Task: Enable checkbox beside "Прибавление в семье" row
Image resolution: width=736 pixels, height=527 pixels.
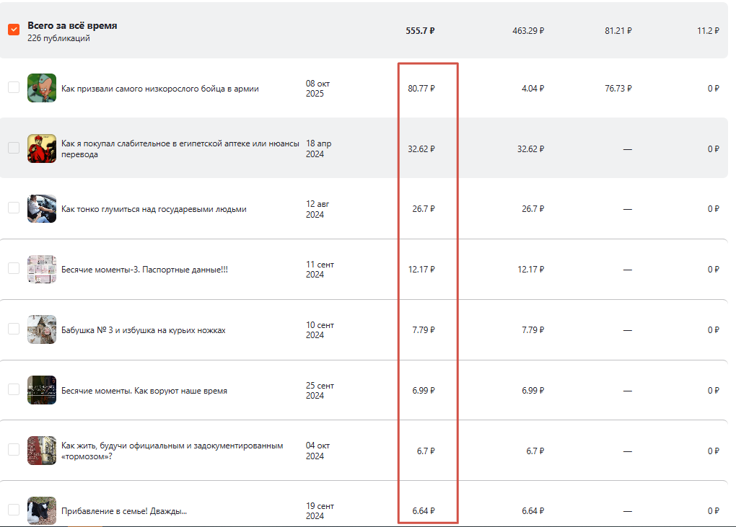Action: [14, 510]
